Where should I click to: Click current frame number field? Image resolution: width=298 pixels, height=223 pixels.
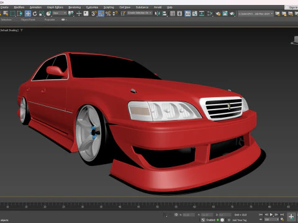(x=271, y=219)
